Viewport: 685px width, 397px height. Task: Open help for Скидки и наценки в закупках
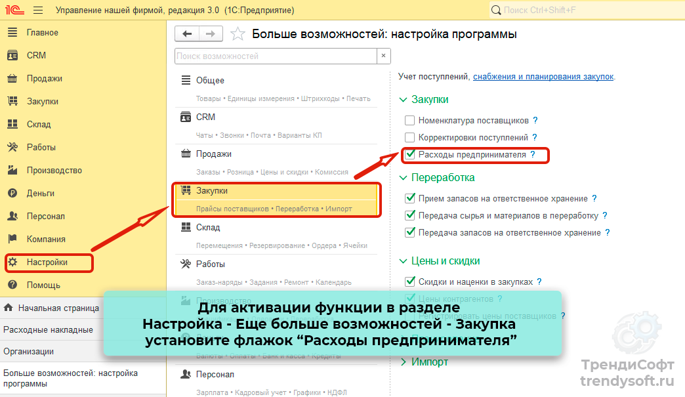[x=539, y=282]
